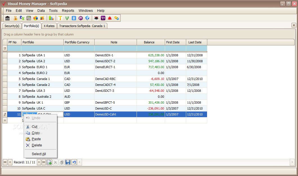
Task: Open the green bar chart icon
Action: (51, 18)
